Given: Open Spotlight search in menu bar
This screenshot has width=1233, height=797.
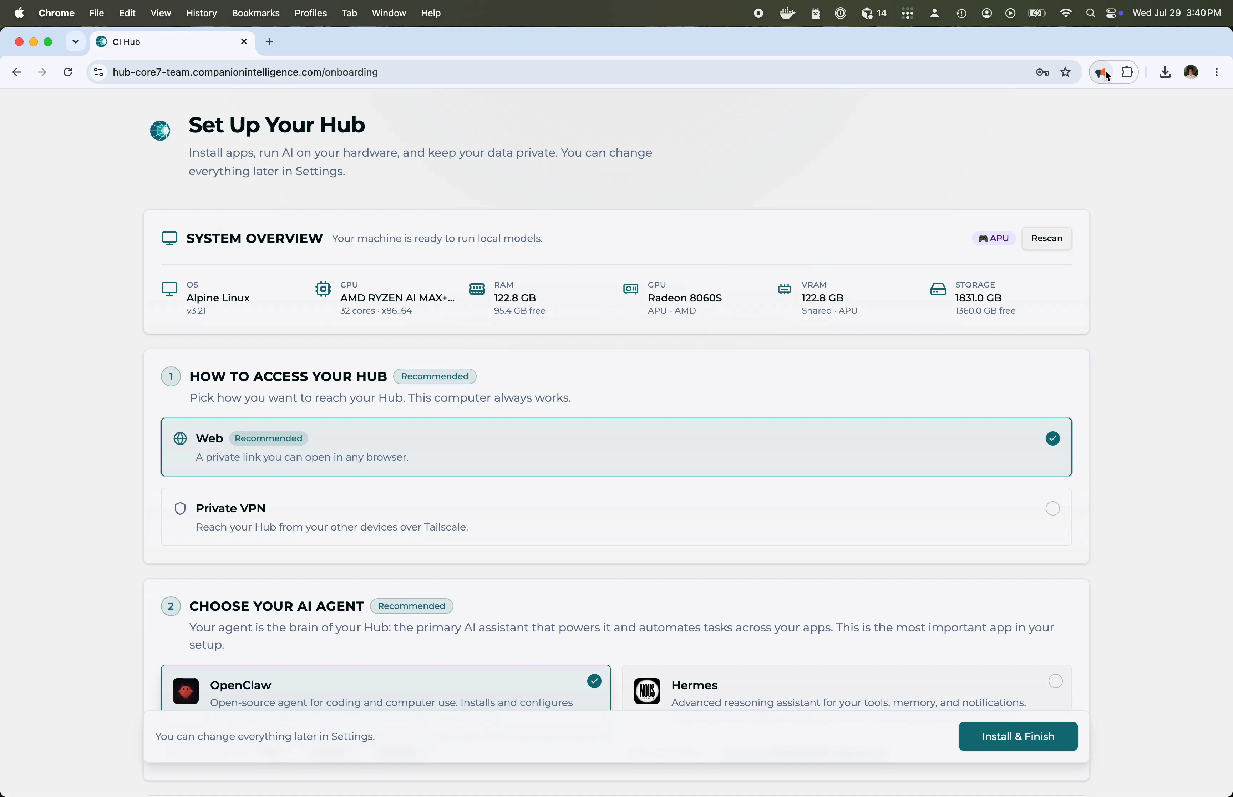Looking at the screenshot, I should (x=1090, y=14).
